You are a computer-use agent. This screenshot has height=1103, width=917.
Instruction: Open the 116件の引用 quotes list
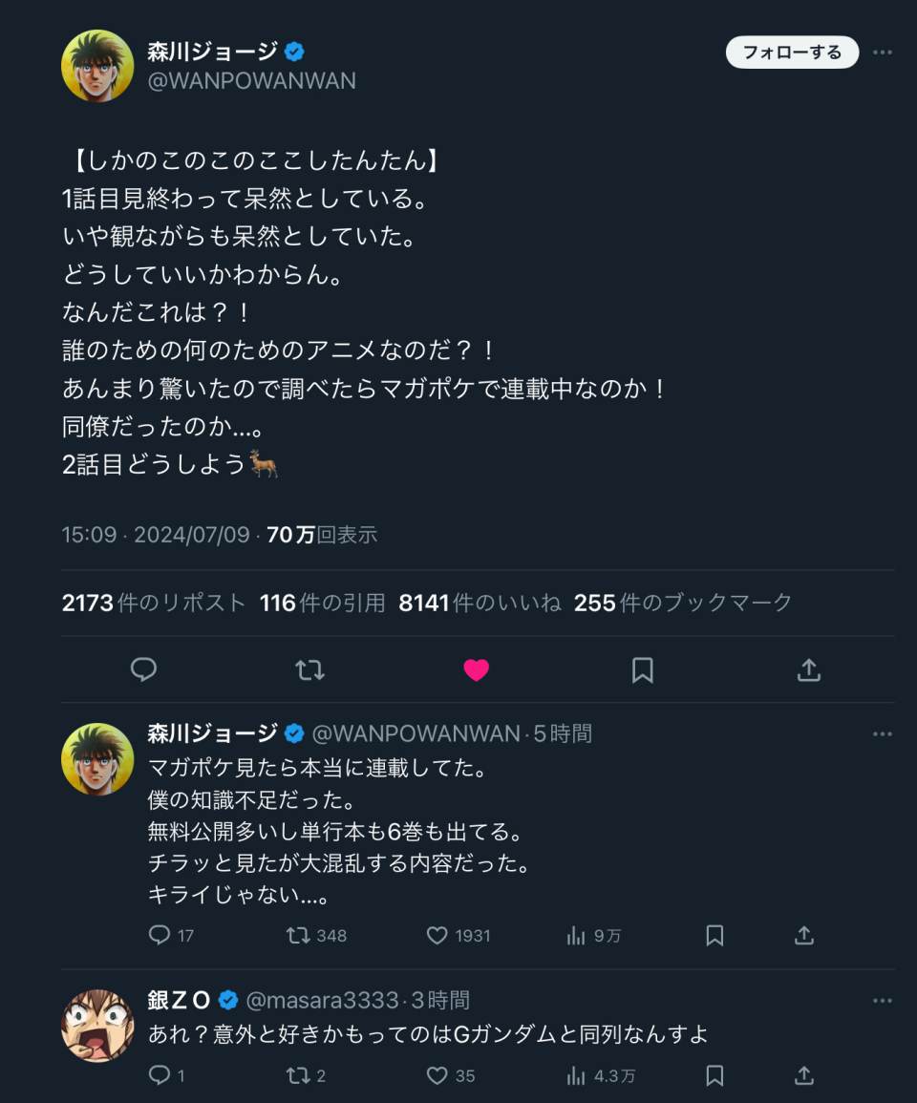pos(322,603)
